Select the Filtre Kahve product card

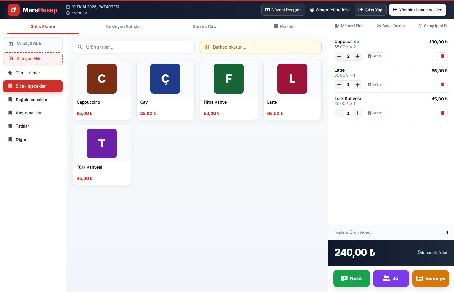pyautogui.click(x=229, y=90)
